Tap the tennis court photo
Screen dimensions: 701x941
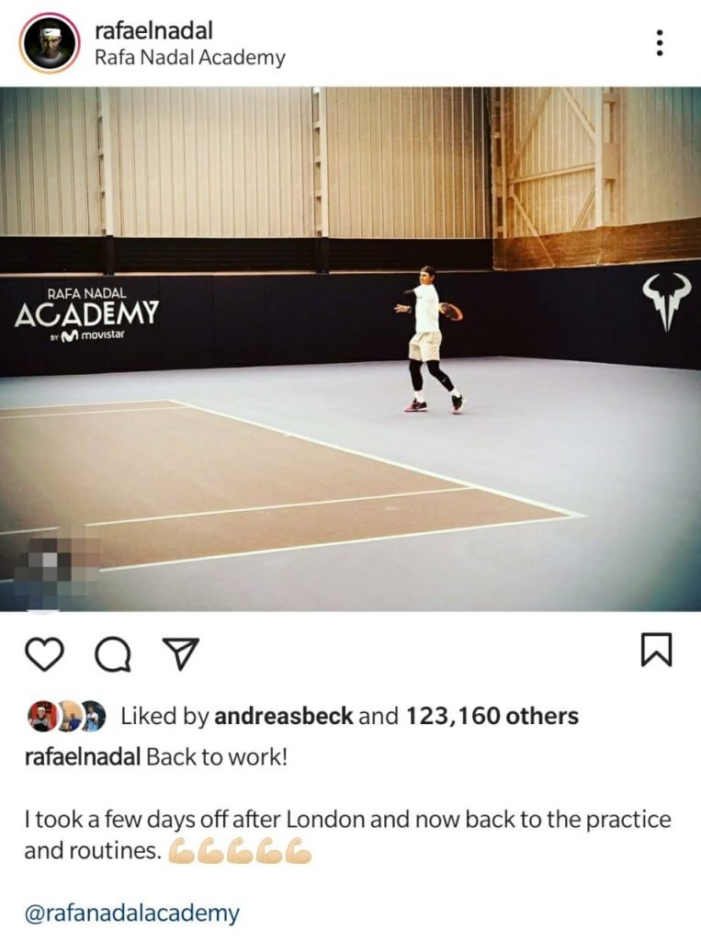click(351, 349)
